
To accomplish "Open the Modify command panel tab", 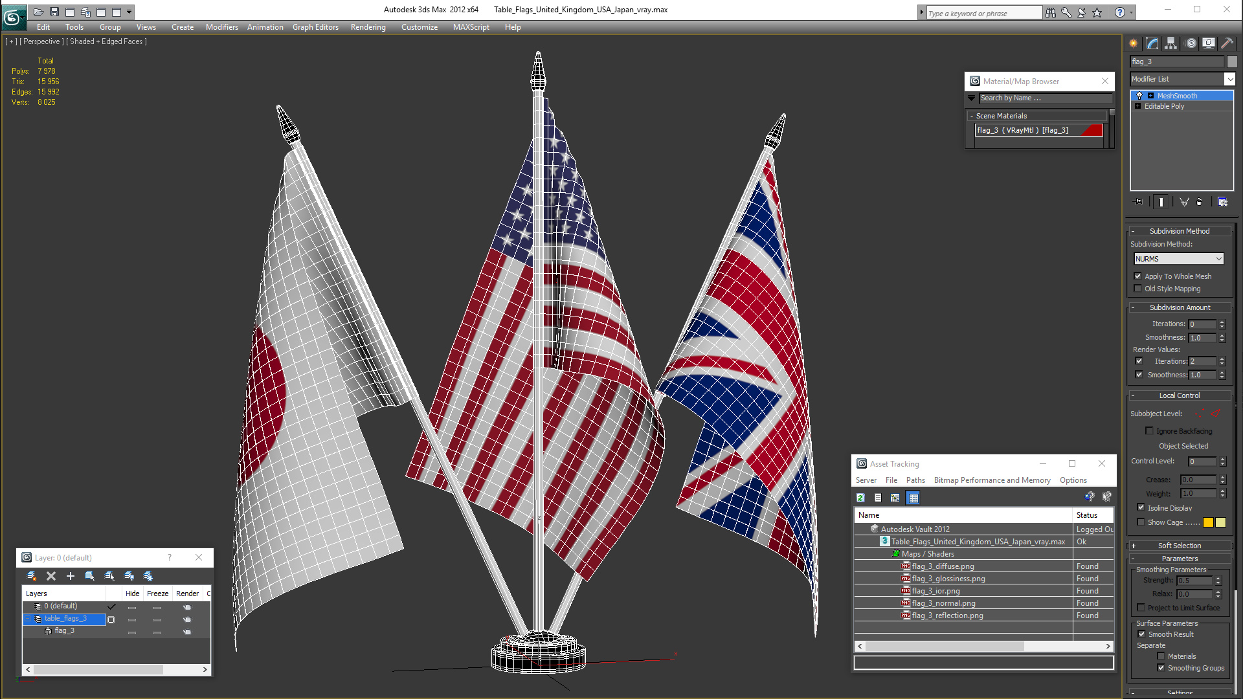I will [x=1152, y=43].
